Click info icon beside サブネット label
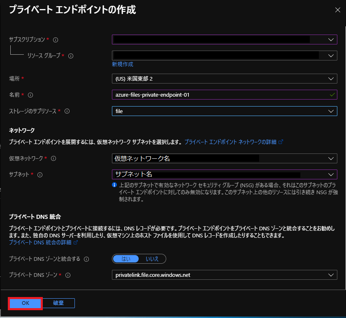Image resolution: width=346 pixels, height=318 pixels. tap(40, 174)
